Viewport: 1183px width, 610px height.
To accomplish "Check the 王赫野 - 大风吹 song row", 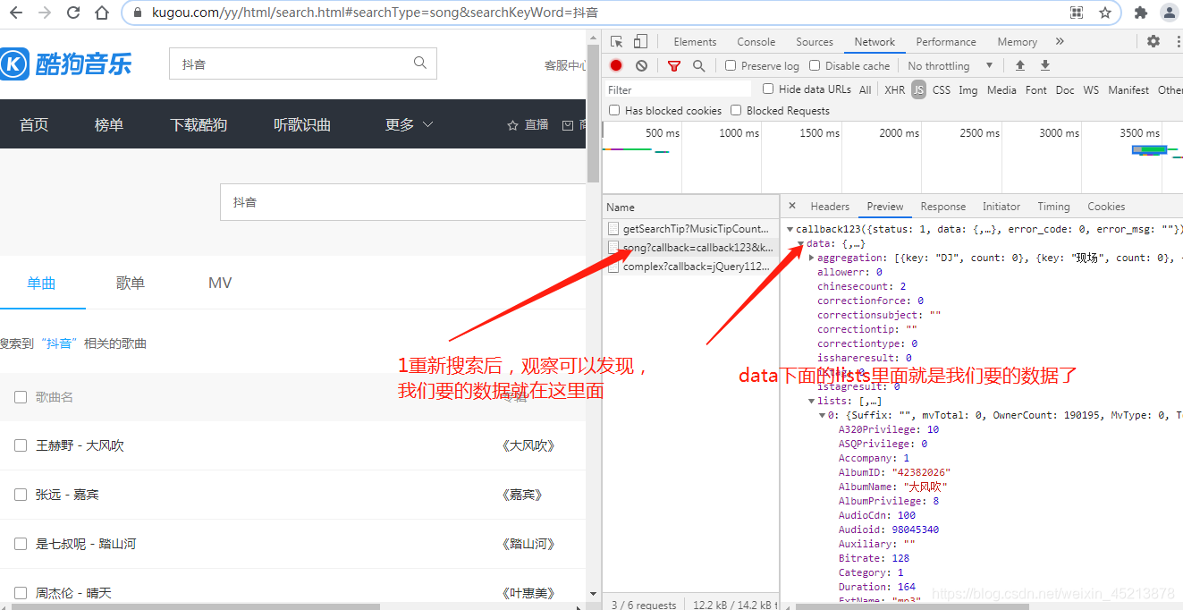I will pyautogui.click(x=21, y=445).
